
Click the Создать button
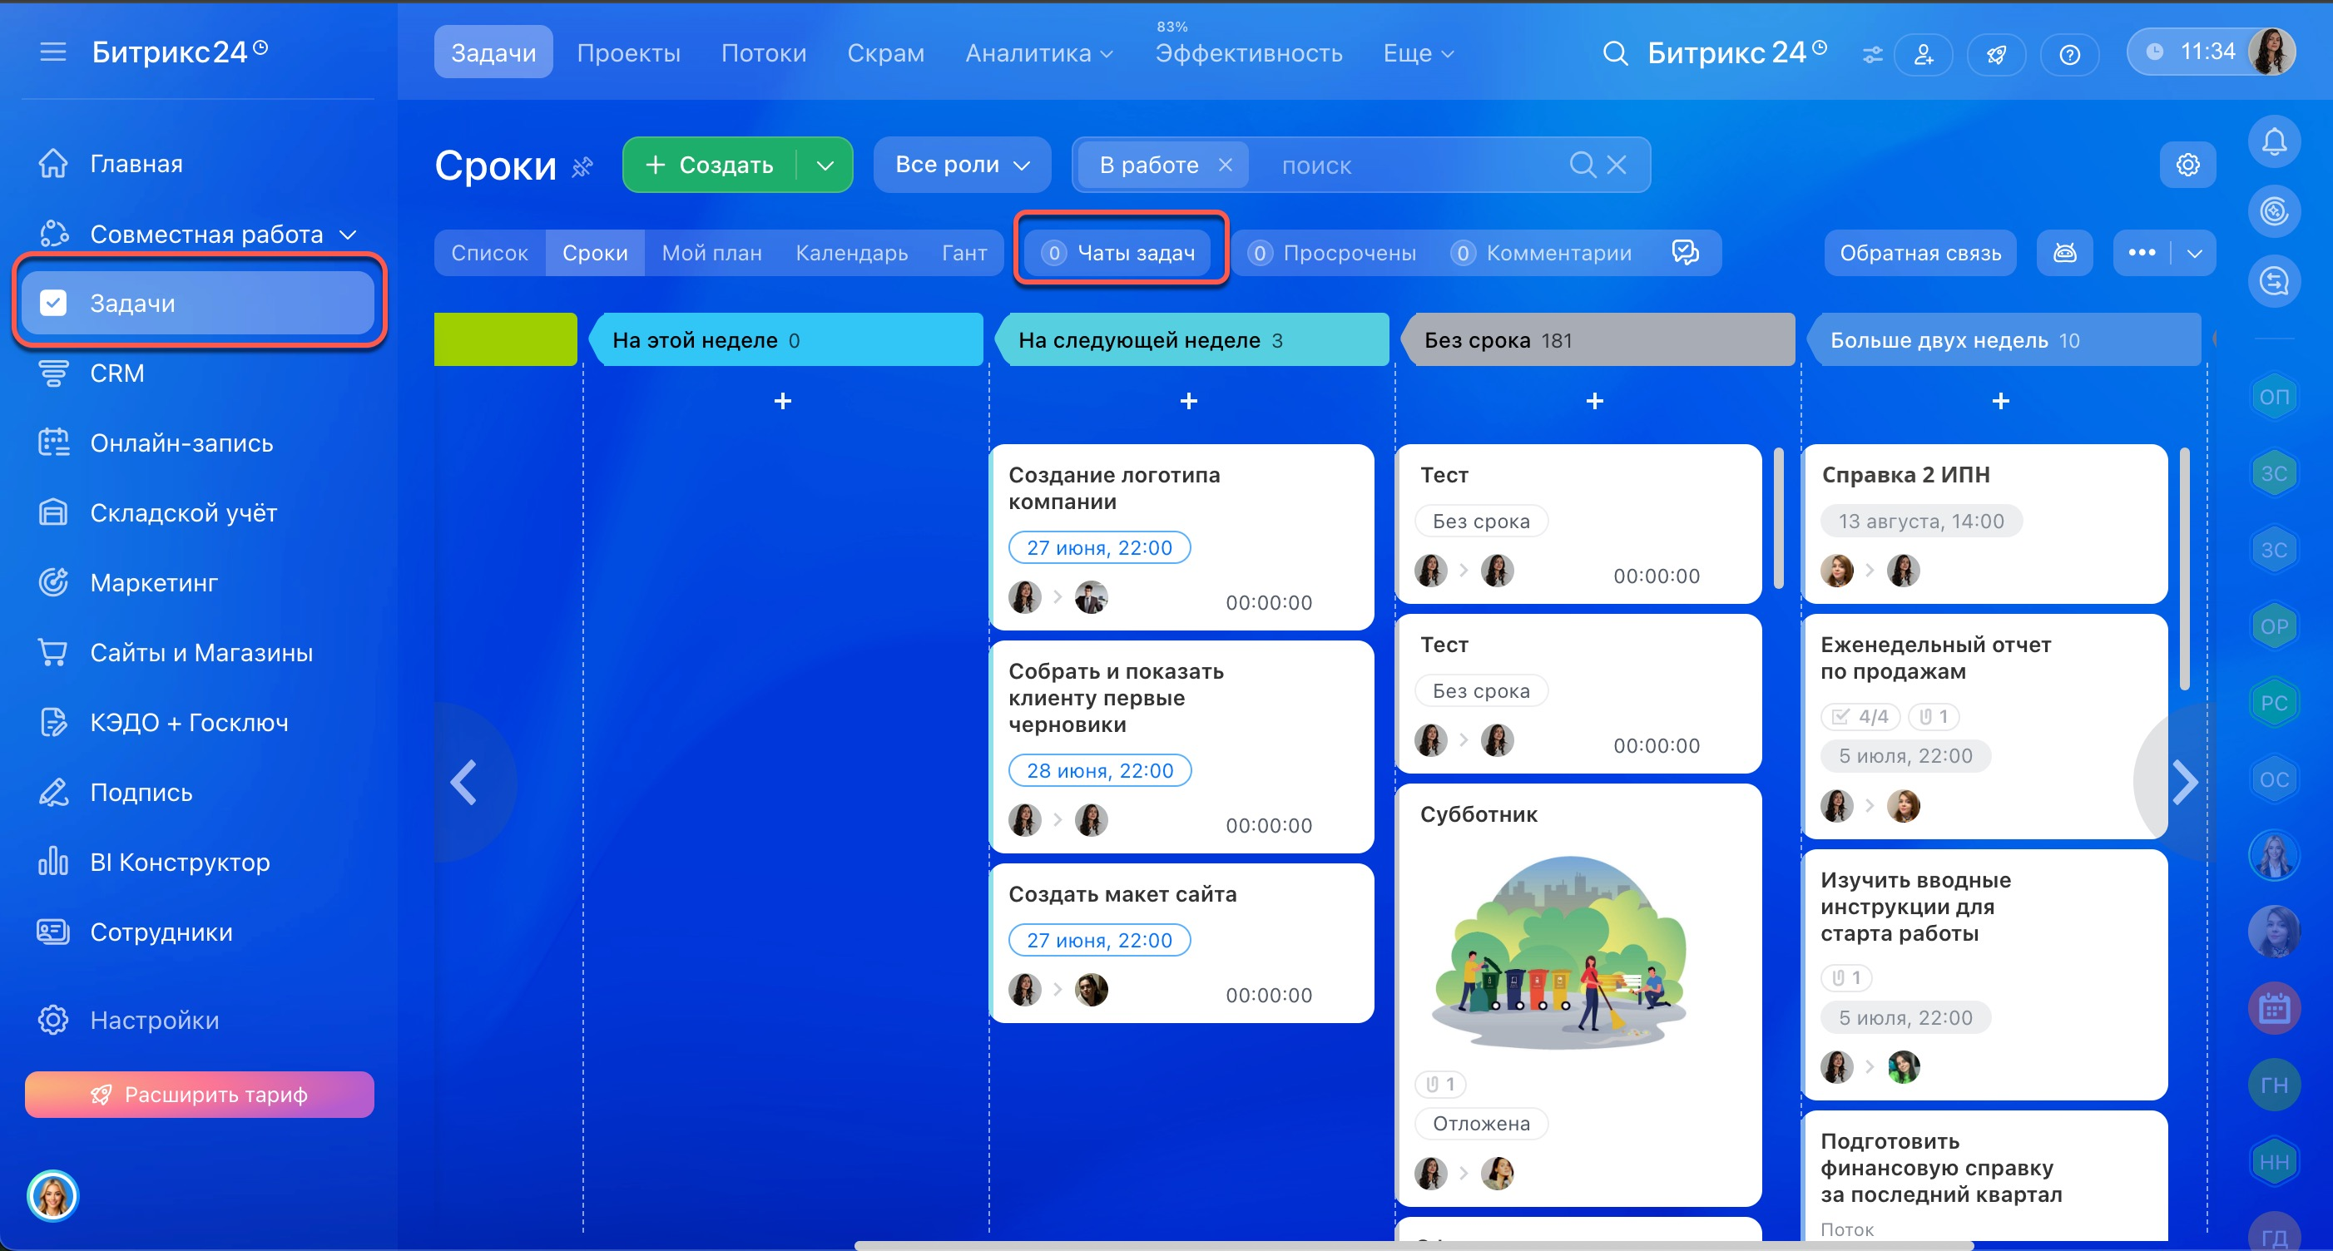click(709, 165)
